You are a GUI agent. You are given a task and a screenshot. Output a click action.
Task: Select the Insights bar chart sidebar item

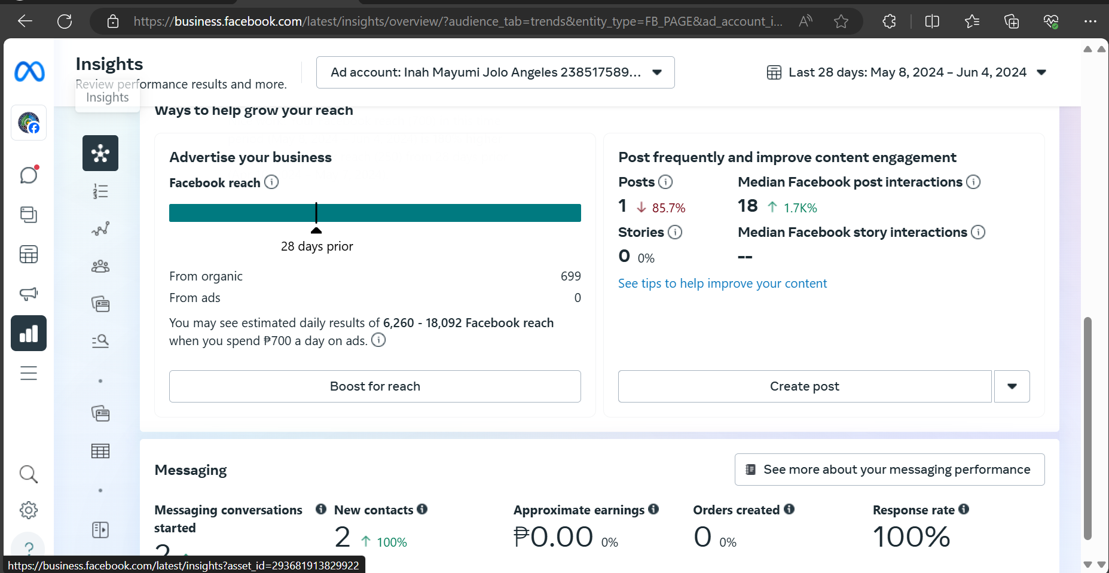[29, 333]
